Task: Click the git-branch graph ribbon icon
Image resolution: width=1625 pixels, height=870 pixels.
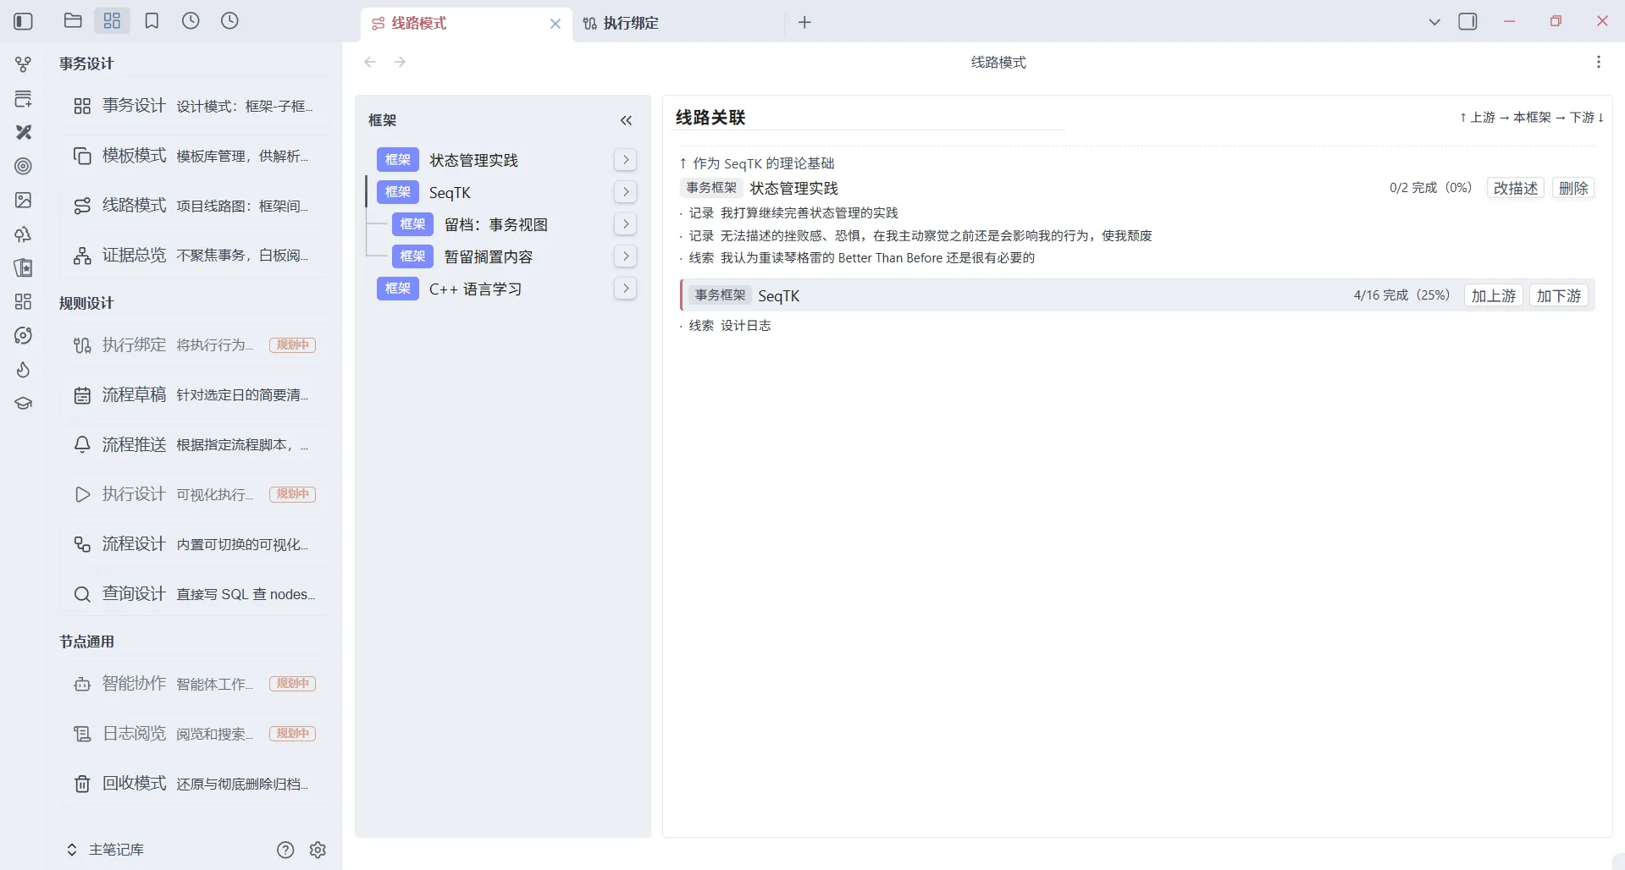Action: 24,64
